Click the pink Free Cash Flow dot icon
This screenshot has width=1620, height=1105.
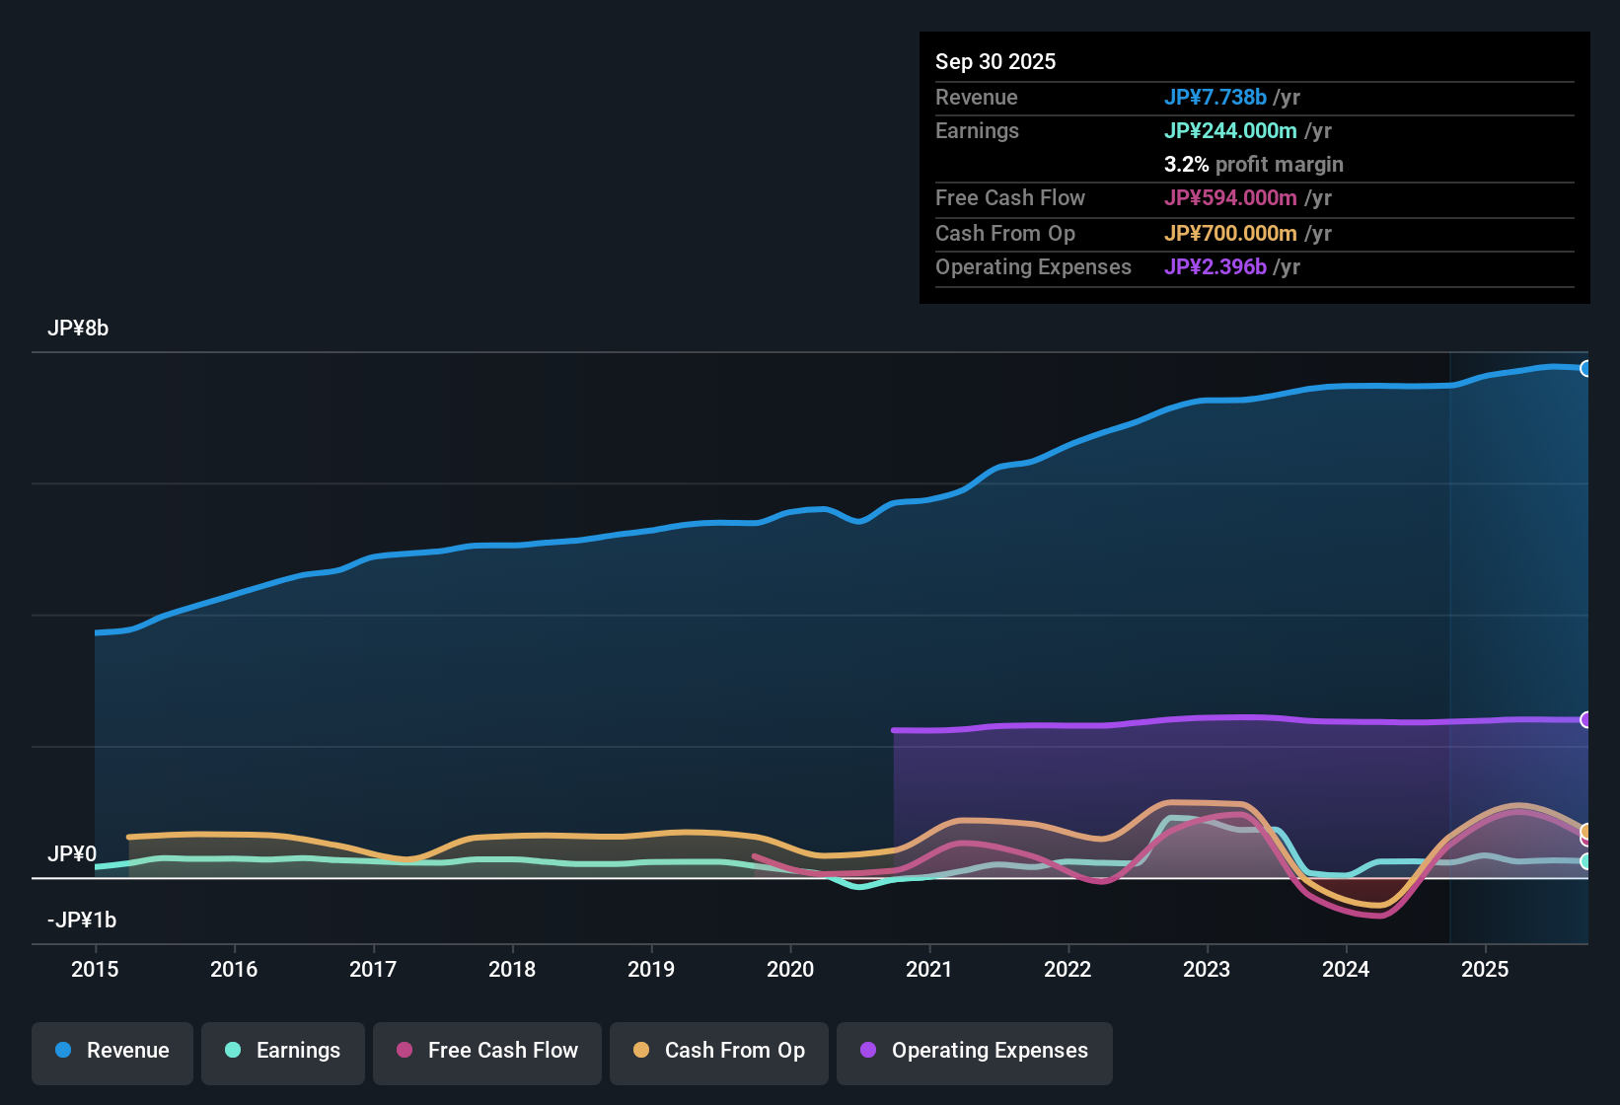pos(403,1051)
